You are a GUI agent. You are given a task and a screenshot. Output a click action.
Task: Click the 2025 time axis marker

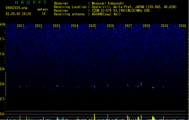tap(92, 26)
